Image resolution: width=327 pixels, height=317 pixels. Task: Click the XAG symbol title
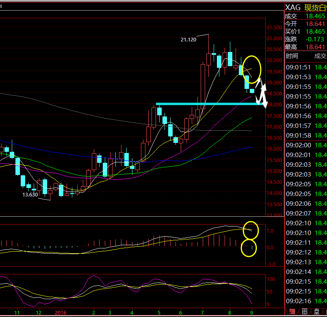pyautogui.click(x=293, y=7)
